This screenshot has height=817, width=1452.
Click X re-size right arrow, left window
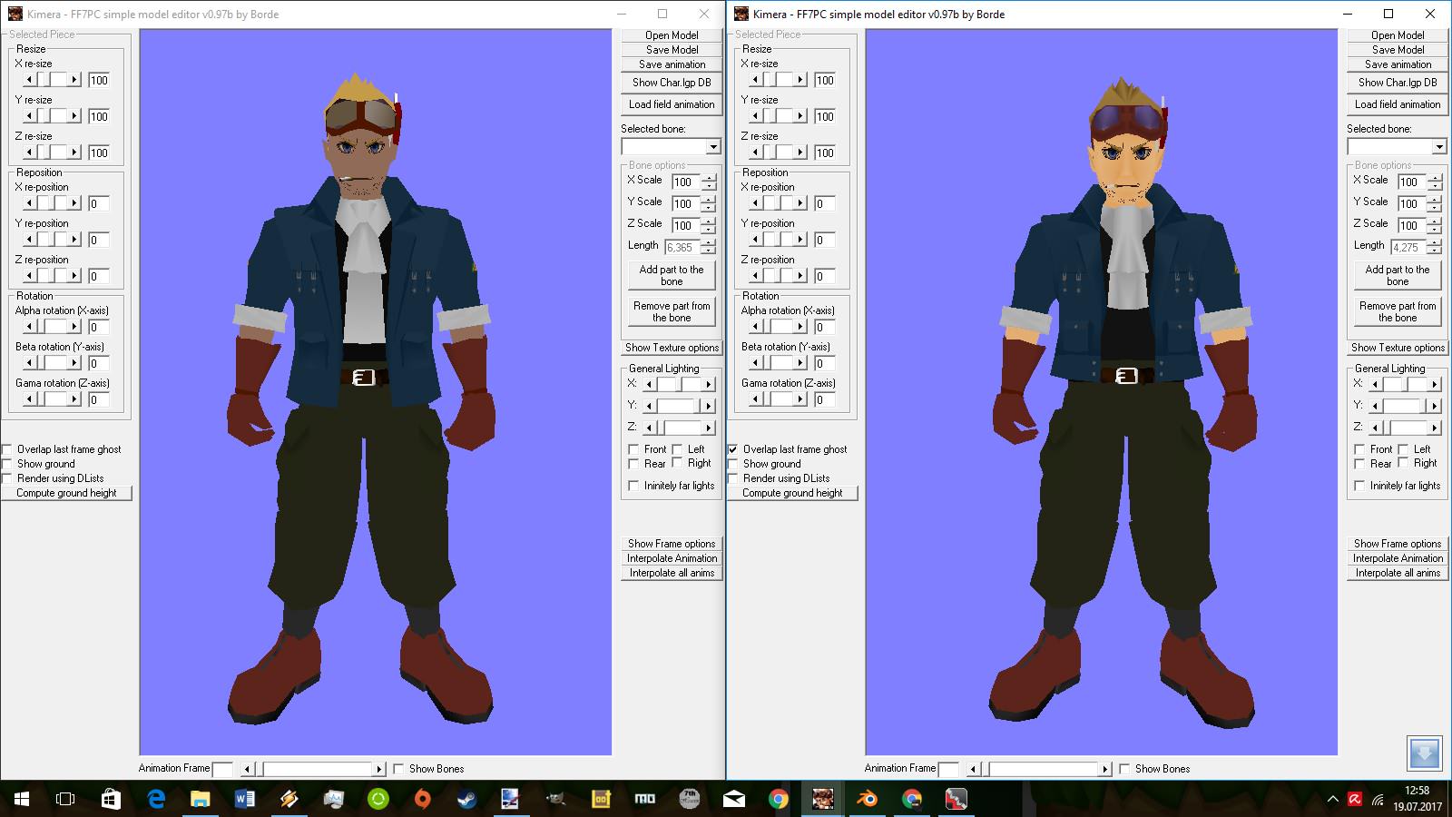pyautogui.click(x=74, y=80)
